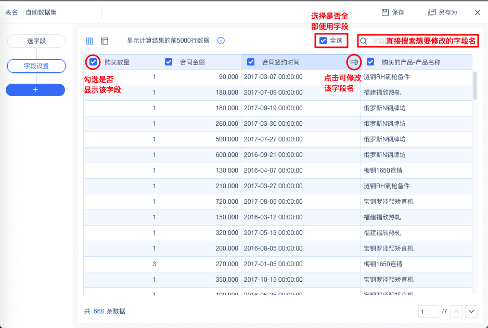The width and height of the screenshot is (488, 328).
Task: Switch to the layout preview view icon
Action: point(105,41)
